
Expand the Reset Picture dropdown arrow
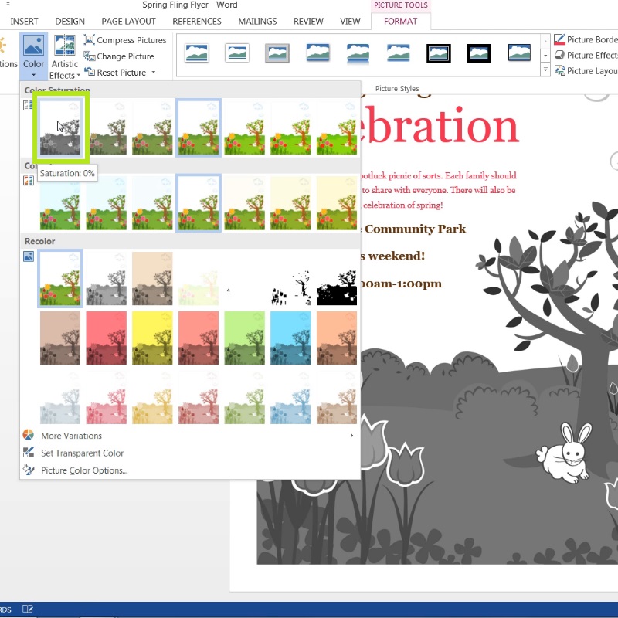[x=153, y=72]
